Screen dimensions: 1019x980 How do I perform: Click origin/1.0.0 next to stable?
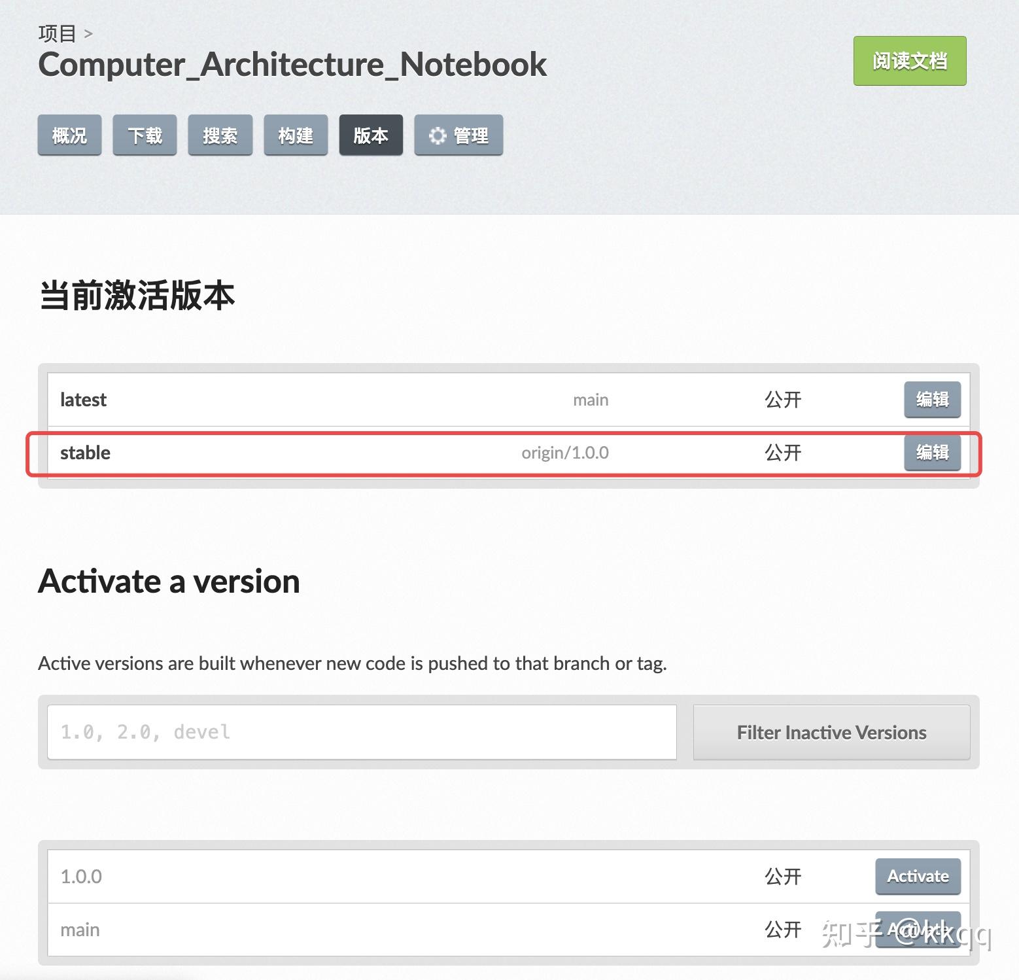[x=563, y=453]
